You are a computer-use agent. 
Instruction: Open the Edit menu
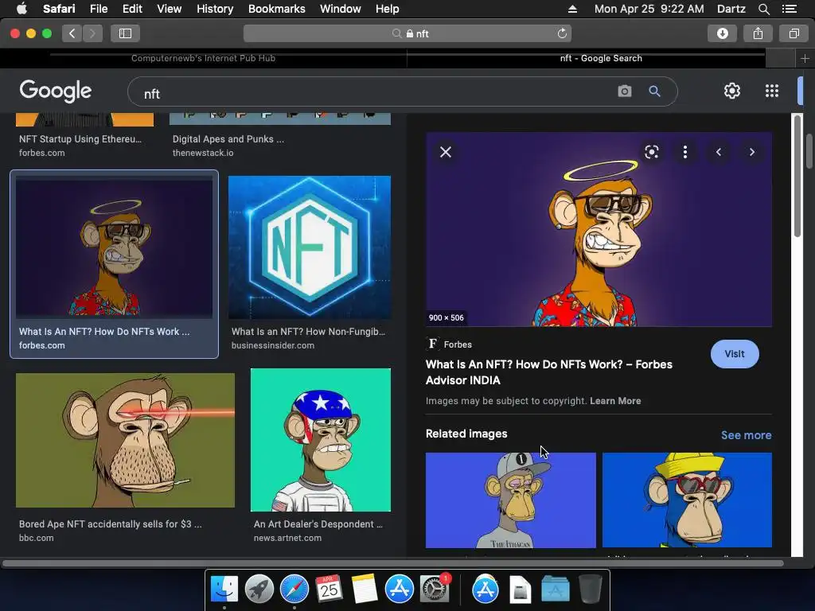point(132,9)
